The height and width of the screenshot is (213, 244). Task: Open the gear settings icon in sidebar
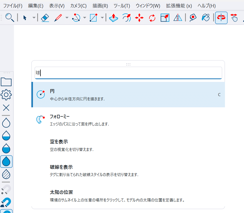[x=6, y=95]
